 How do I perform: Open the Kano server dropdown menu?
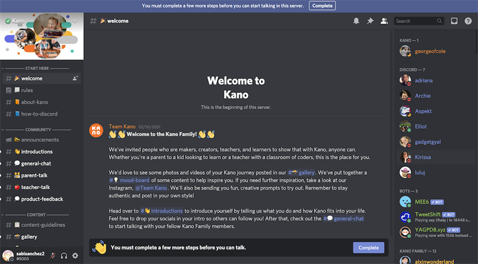(75, 21)
